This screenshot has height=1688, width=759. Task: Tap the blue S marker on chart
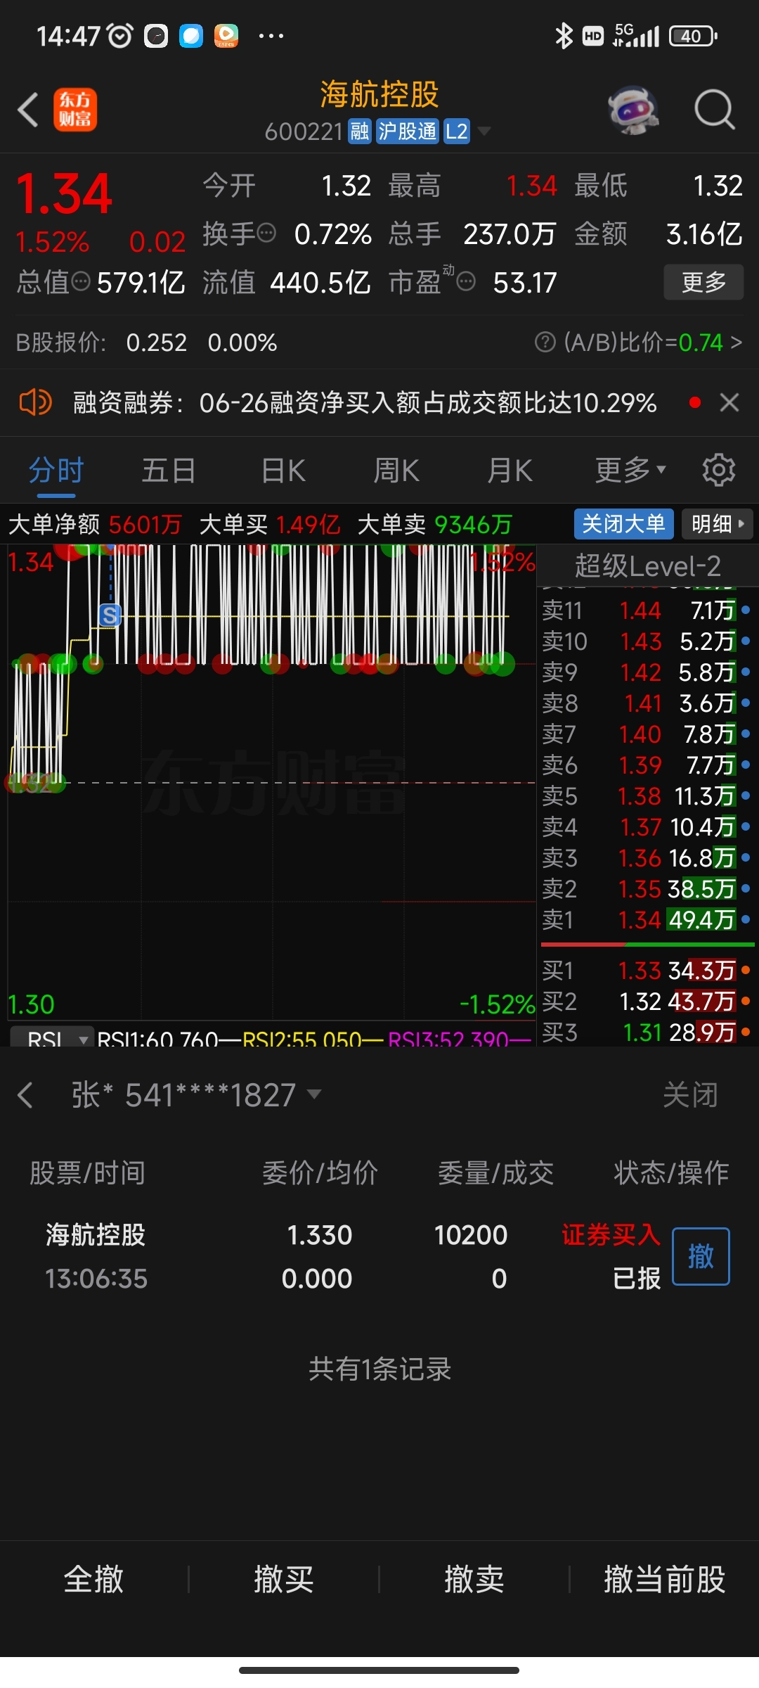[110, 615]
